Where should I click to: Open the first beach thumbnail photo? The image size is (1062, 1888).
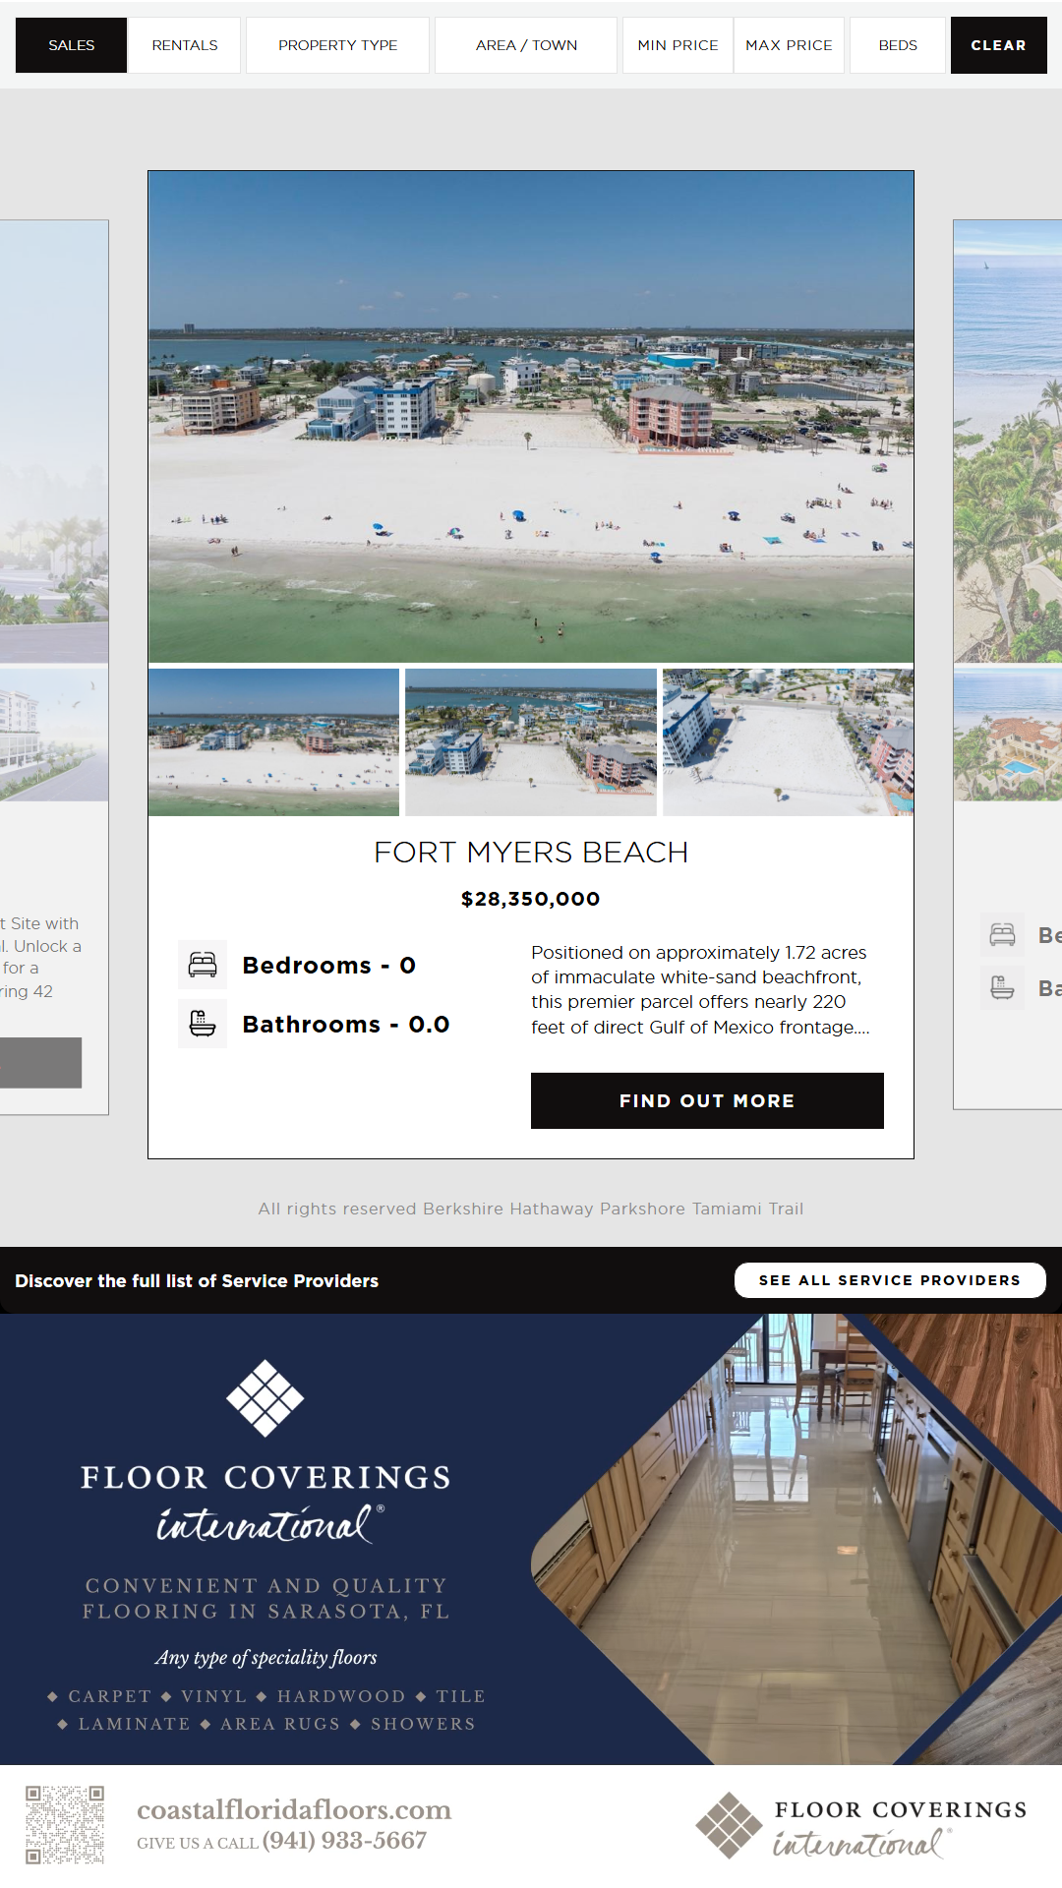[x=273, y=742]
